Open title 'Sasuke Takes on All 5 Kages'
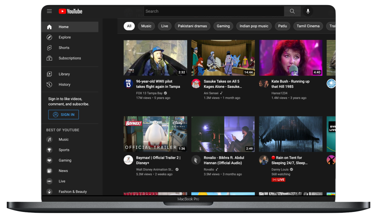This screenshot has height=219, width=376. tap(223, 84)
